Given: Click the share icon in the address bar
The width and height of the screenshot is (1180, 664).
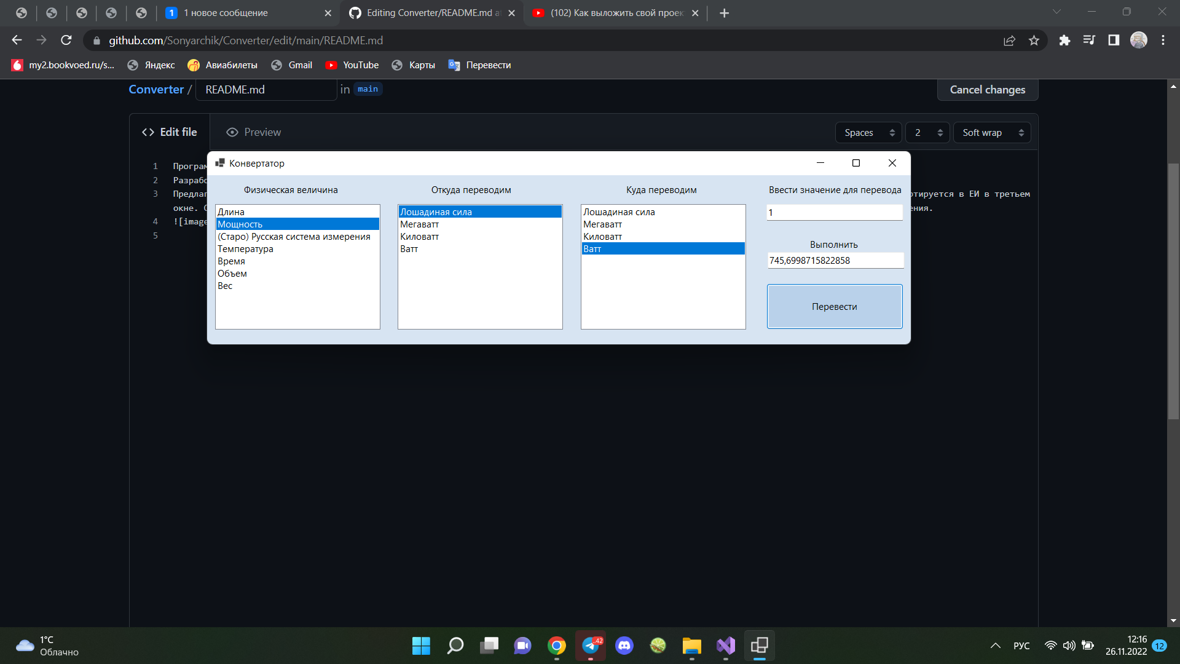Looking at the screenshot, I should coord(1010,40).
